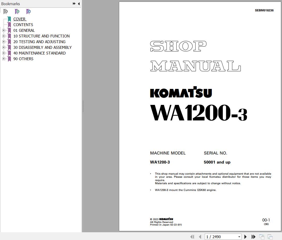Select 20 TESTING AND ADJUSTING bookmark
The width and height of the screenshot is (282, 240).
tap(39, 42)
